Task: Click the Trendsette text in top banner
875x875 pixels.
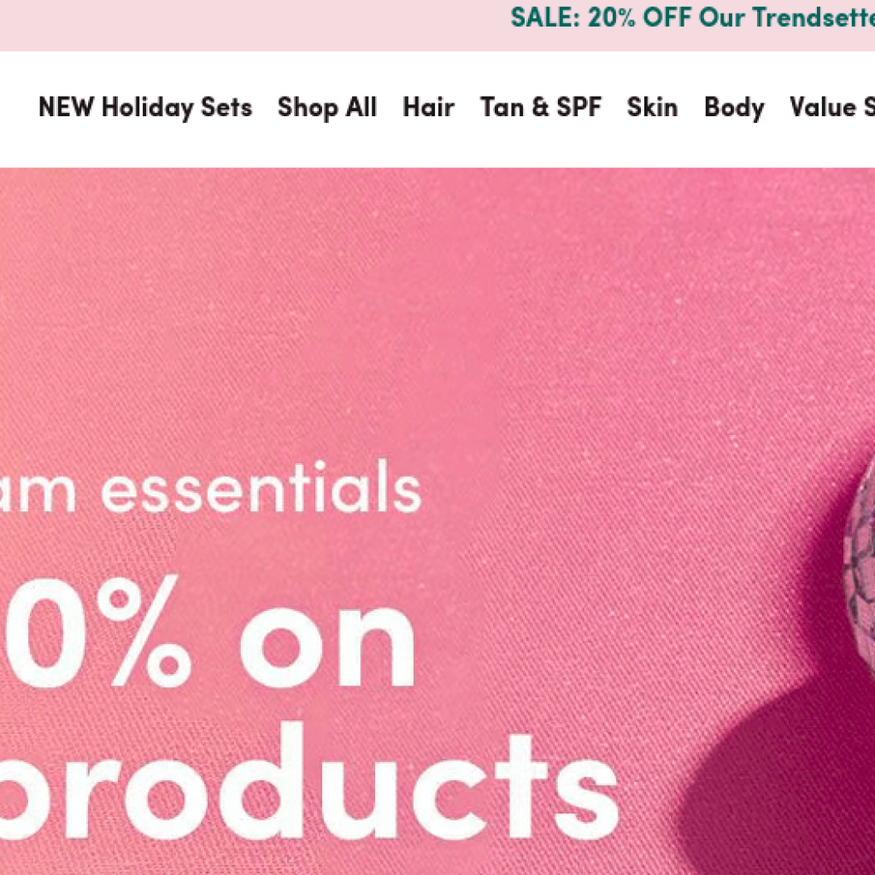Action: [813, 17]
